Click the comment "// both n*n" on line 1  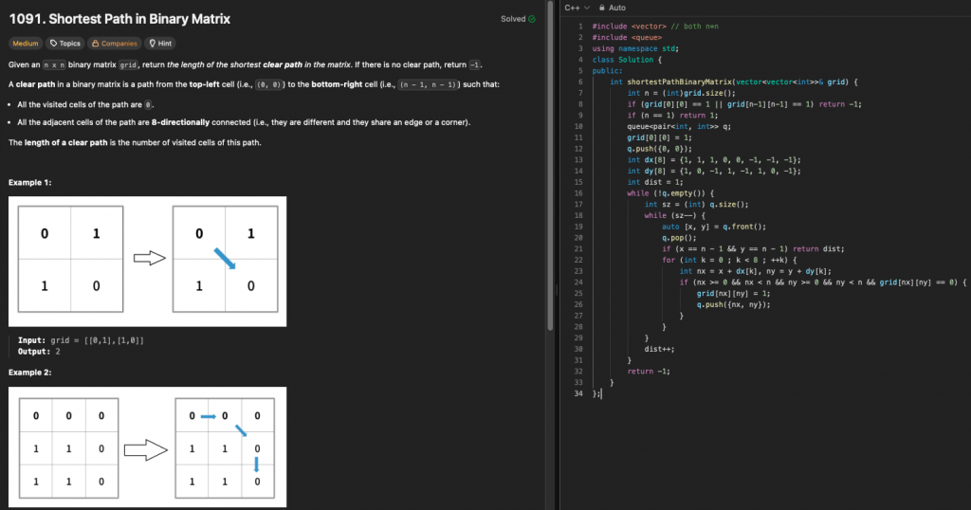pyautogui.click(x=695, y=26)
